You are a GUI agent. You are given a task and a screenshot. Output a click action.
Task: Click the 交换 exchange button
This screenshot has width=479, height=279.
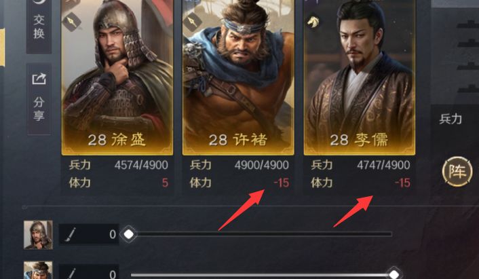pos(39,26)
